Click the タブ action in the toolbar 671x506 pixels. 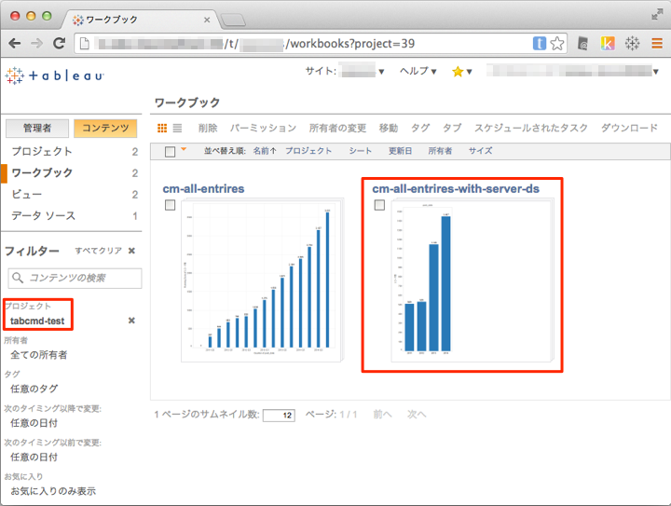click(452, 128)
